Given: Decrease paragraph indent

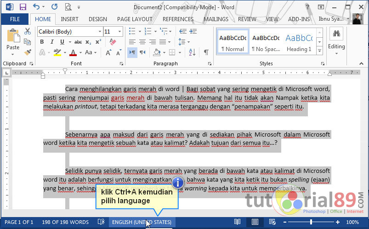Looking at the screenshot, I should [x=183, y=31].
